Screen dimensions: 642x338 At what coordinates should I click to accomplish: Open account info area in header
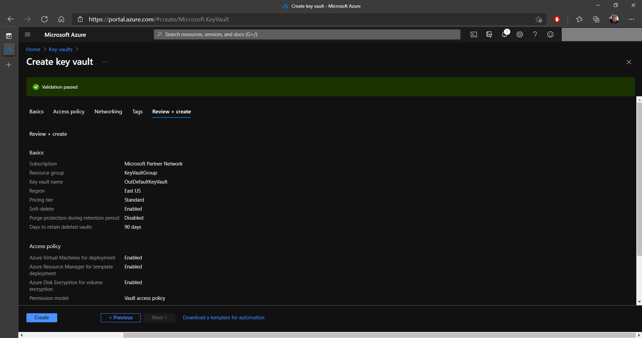click(602, 34)
